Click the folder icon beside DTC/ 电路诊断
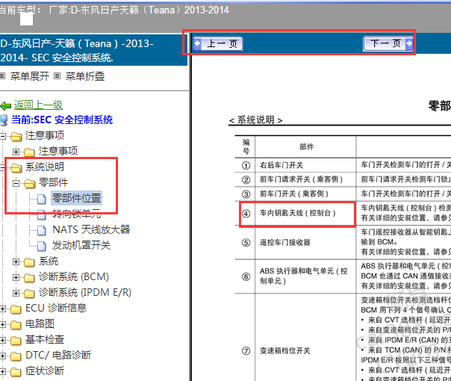 [16, 356]
